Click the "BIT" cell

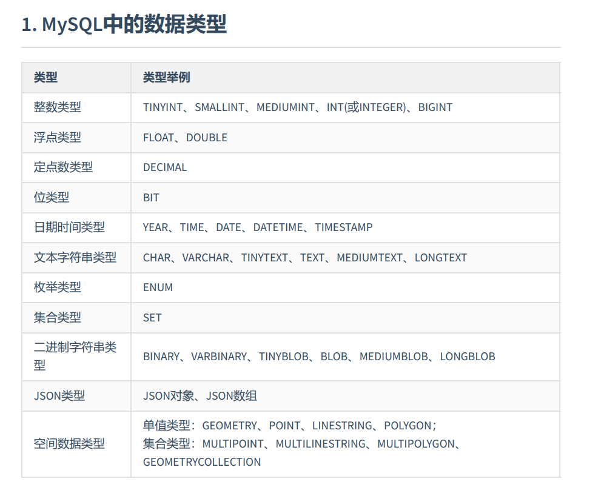tap(346, 198)
